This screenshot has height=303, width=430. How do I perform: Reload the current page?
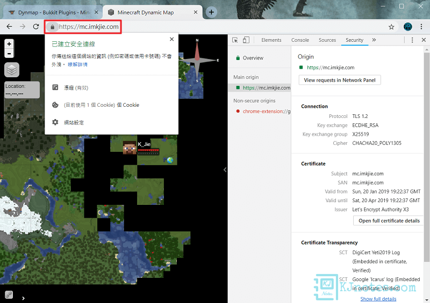tap(36, 26)
